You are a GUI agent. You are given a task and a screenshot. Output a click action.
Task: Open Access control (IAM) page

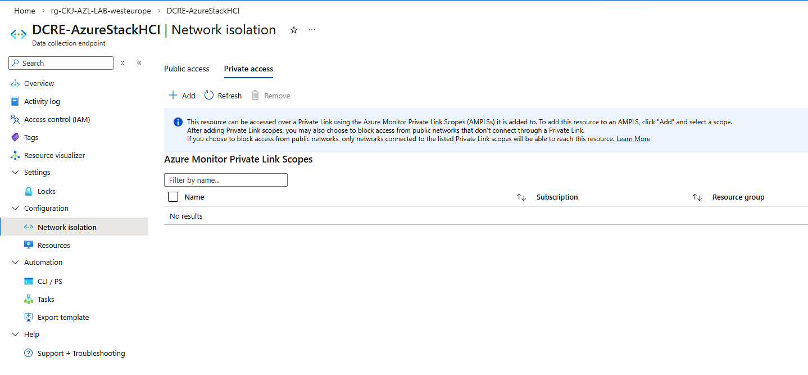(x=57, y=119)
